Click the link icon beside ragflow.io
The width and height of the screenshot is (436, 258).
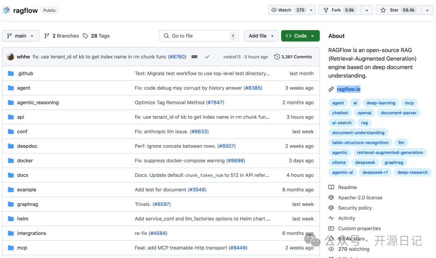click(x=331, y=89)
